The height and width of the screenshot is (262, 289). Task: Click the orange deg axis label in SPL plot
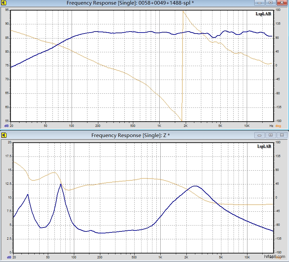click(278, 126)
